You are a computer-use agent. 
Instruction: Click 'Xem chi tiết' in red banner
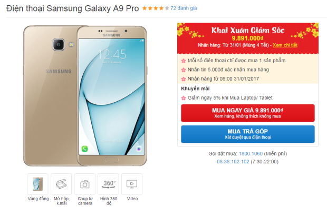click(285, 45)
